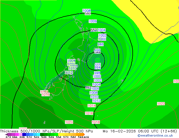Click the low pressure center inside the smallest isobar
Screen dimensions: 179x138
click(97, 60)
